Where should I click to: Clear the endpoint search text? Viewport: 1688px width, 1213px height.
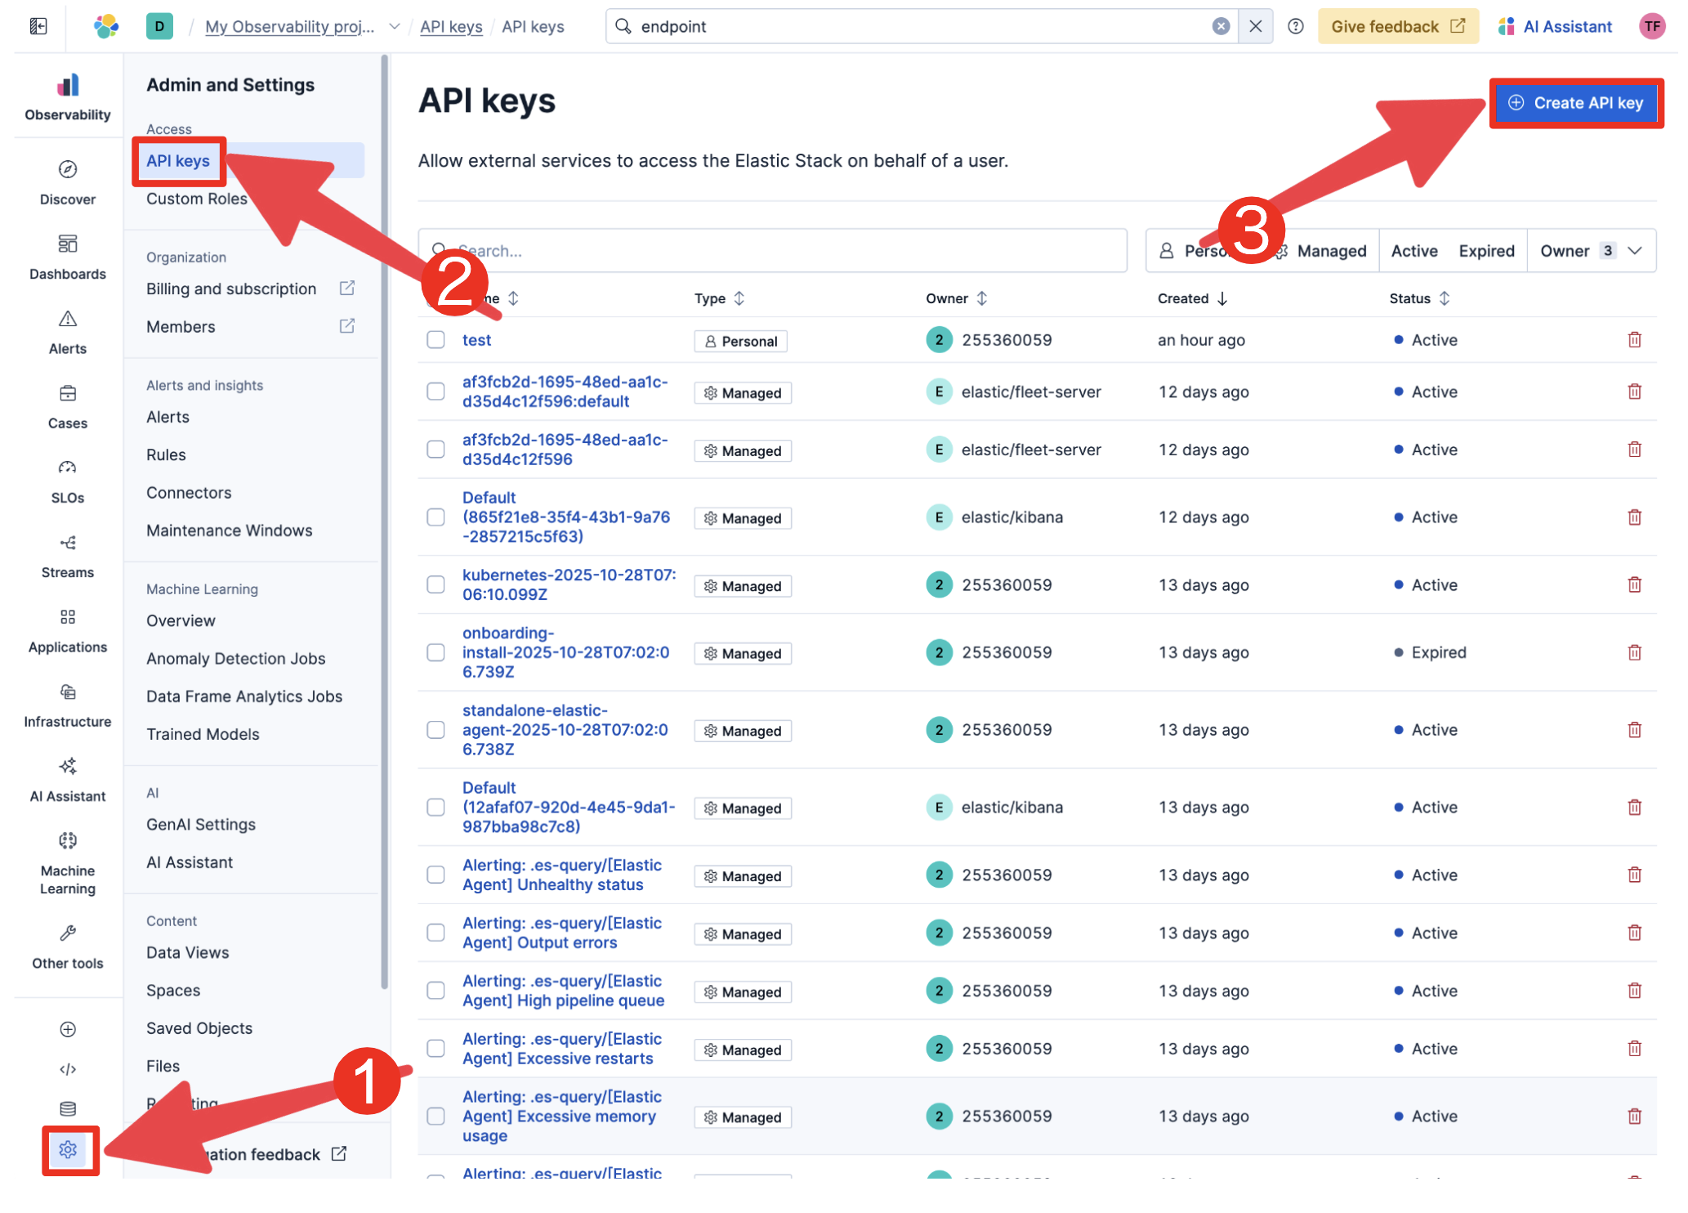1220,26
